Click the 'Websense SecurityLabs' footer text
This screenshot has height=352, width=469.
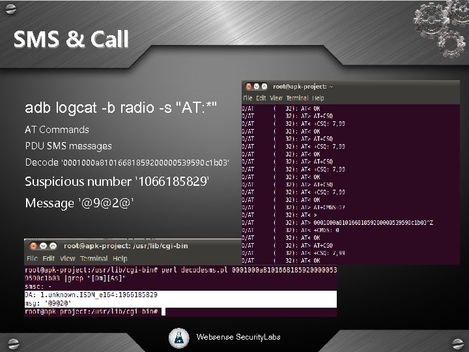(238, 337)
